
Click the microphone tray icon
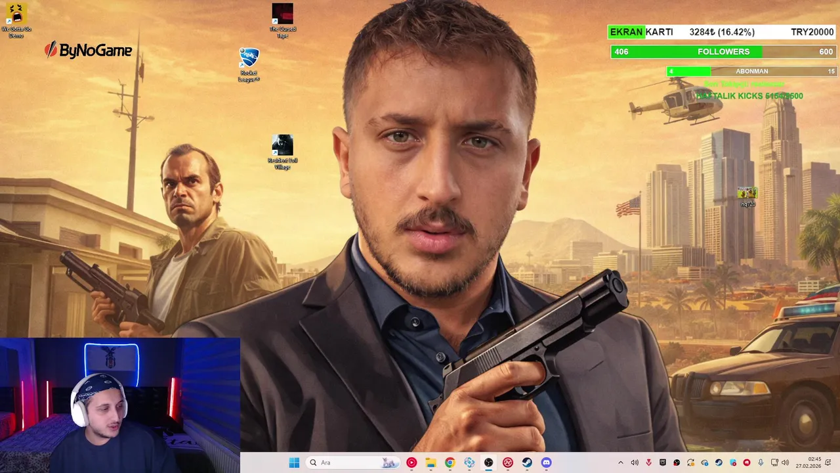point(761,462)
